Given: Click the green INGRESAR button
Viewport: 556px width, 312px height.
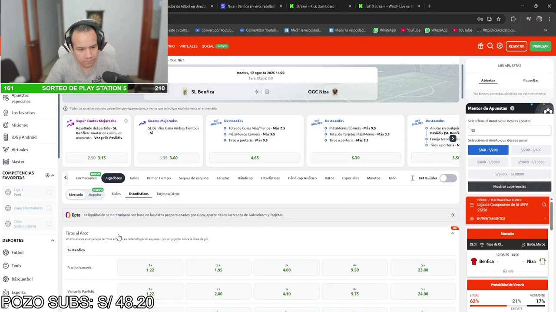Looking at the screenshot, I should [x=540, y=46].
